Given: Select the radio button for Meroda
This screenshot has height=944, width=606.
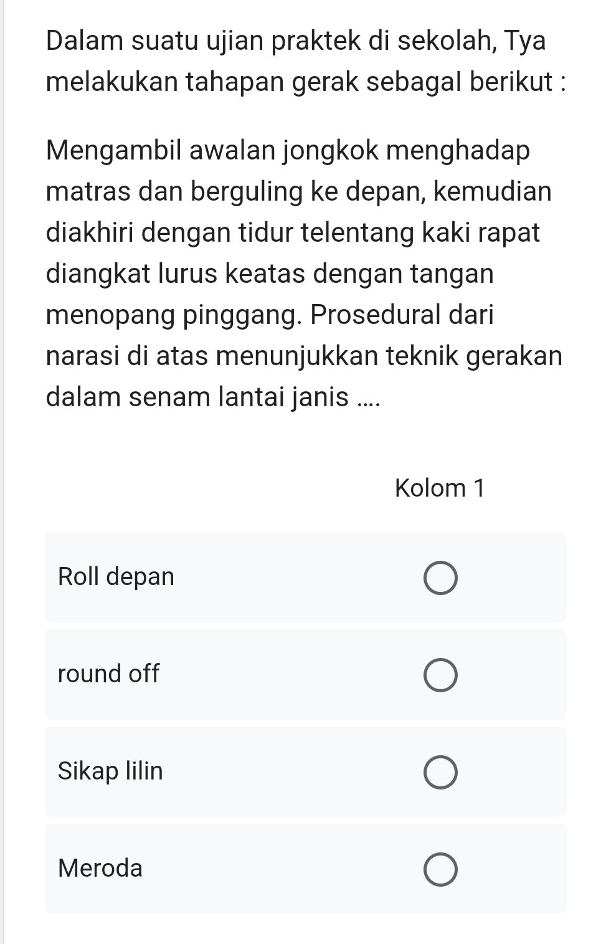Looking at the screenshot, I should tap(442, 867).
